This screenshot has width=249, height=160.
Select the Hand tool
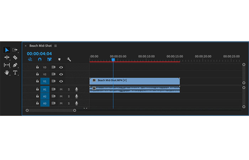7,73
